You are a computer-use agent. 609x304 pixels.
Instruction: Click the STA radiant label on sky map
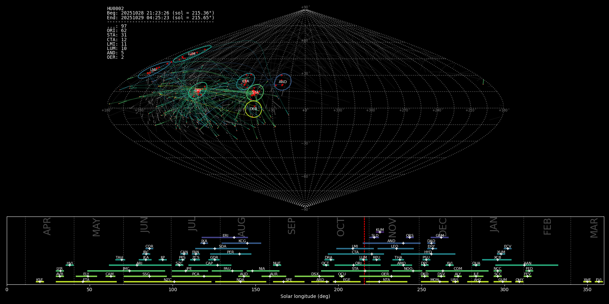point(255,93)
